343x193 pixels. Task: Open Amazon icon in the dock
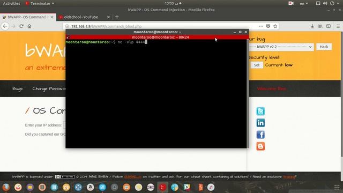[x=91, y=187]
